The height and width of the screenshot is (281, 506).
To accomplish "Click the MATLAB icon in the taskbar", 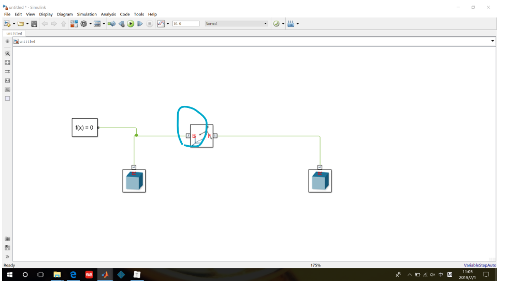I will [105, 275].
